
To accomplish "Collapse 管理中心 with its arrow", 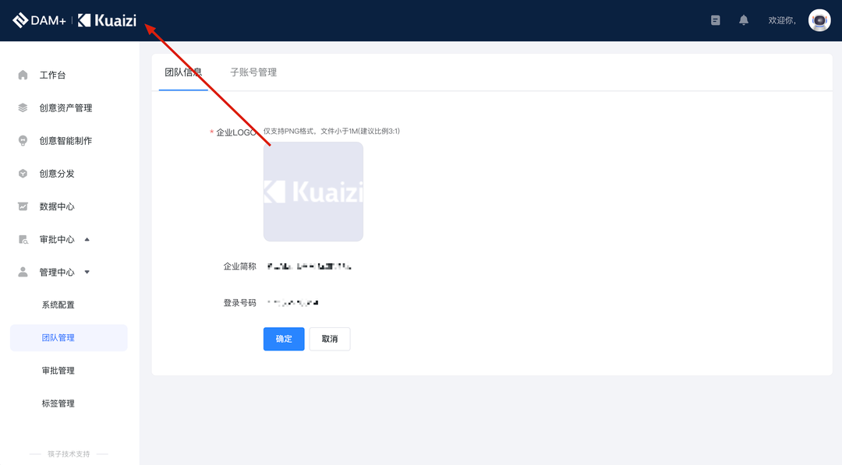I will 87,273.
